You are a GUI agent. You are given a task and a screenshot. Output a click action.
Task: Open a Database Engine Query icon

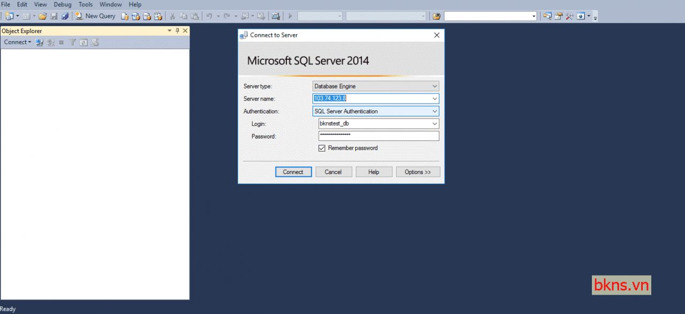125,16
